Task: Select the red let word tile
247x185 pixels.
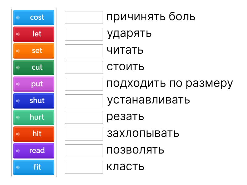Action: tap(37, 34)
